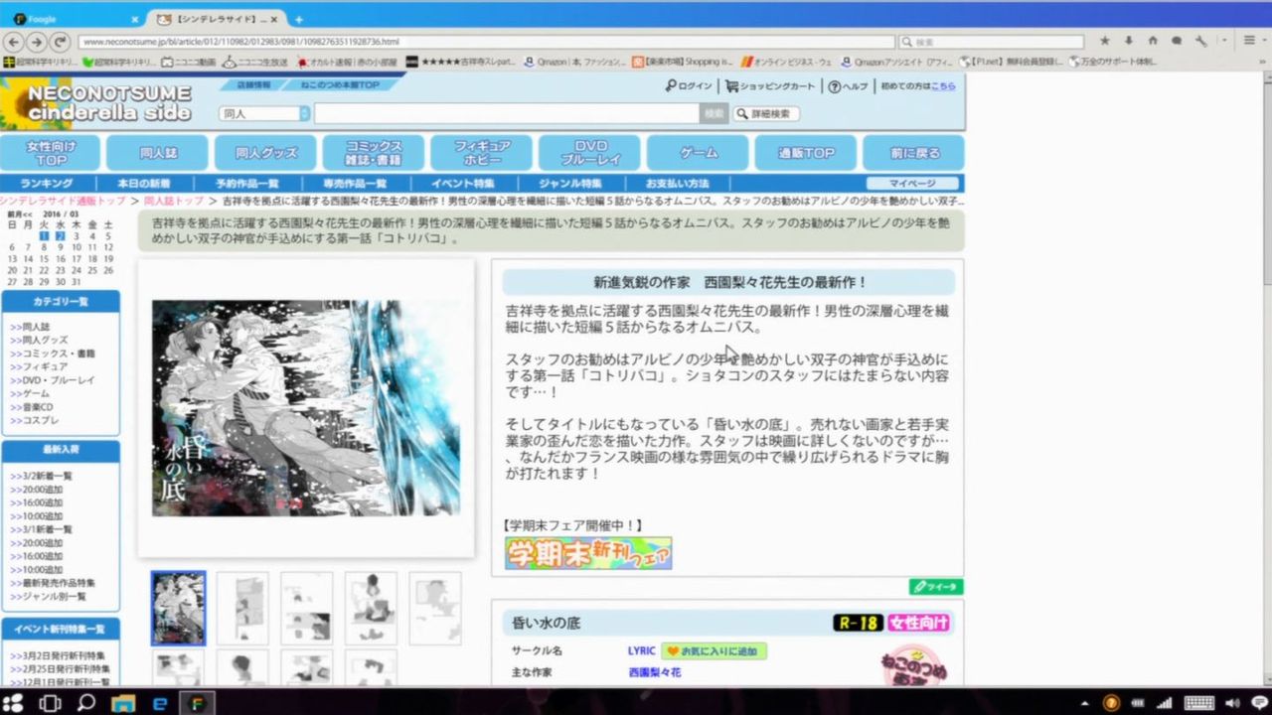Open the LYRIC circle link

(x=641, y=651)
